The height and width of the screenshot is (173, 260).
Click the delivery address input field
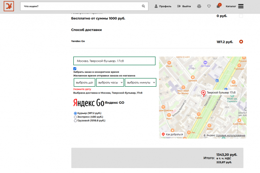(114, 61)
